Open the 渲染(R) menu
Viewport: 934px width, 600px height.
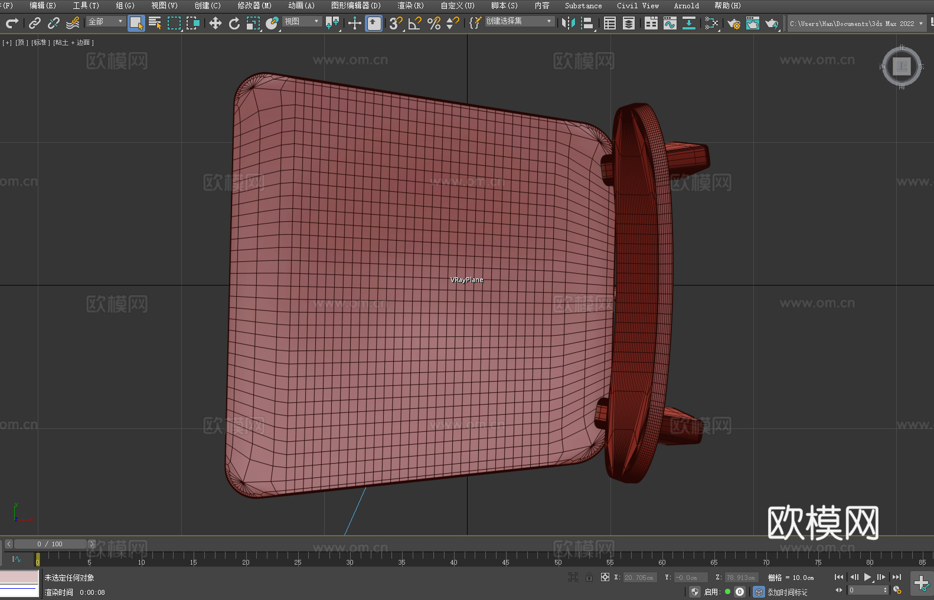tap(410, 5)
